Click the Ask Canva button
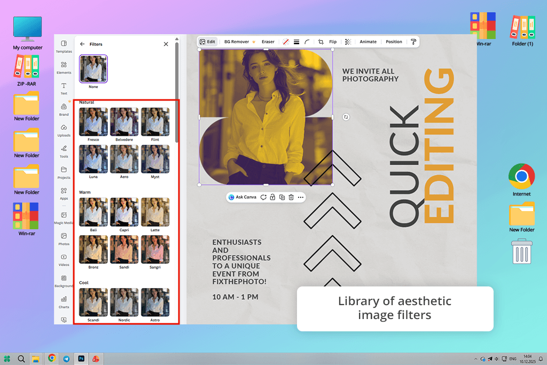The width and height of the screenshot is (547, 365). 243,197
